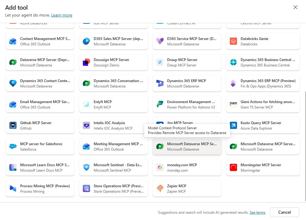Click the Zapier MCP icon
306x220 pixels.
click(x=160, y=188)
